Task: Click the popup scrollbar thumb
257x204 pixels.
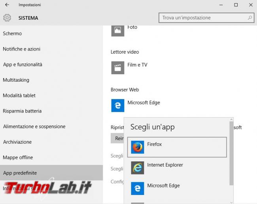Action: (x=231, y=153)
